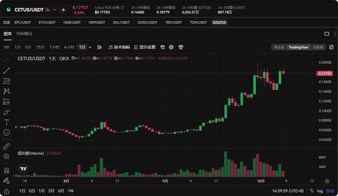
Task: Select the ruler measure tool
Action: pos(6,146)
